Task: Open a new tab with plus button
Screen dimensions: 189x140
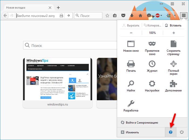Action: (58, 8)
